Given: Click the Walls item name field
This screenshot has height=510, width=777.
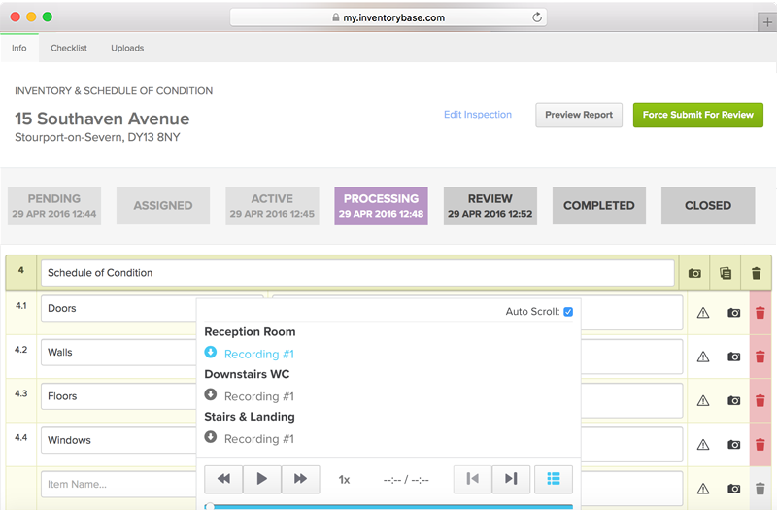Looking at the screenshot, I should 118,353.
